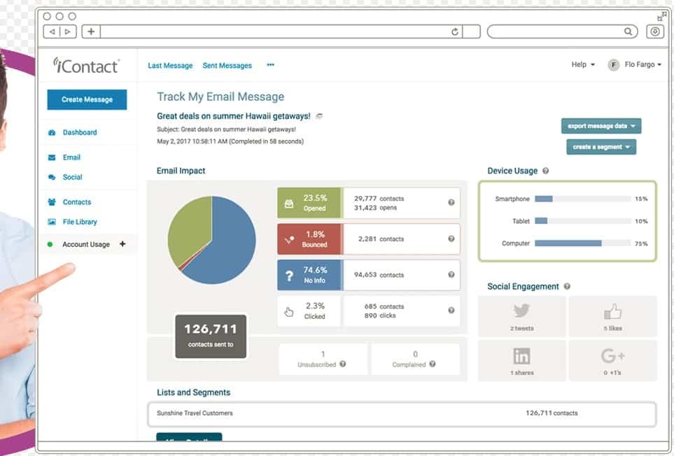Click the Google+ +1's icon
Image resolution: width=674 pixels, height=456 pixels.
[x=612, y=356]
